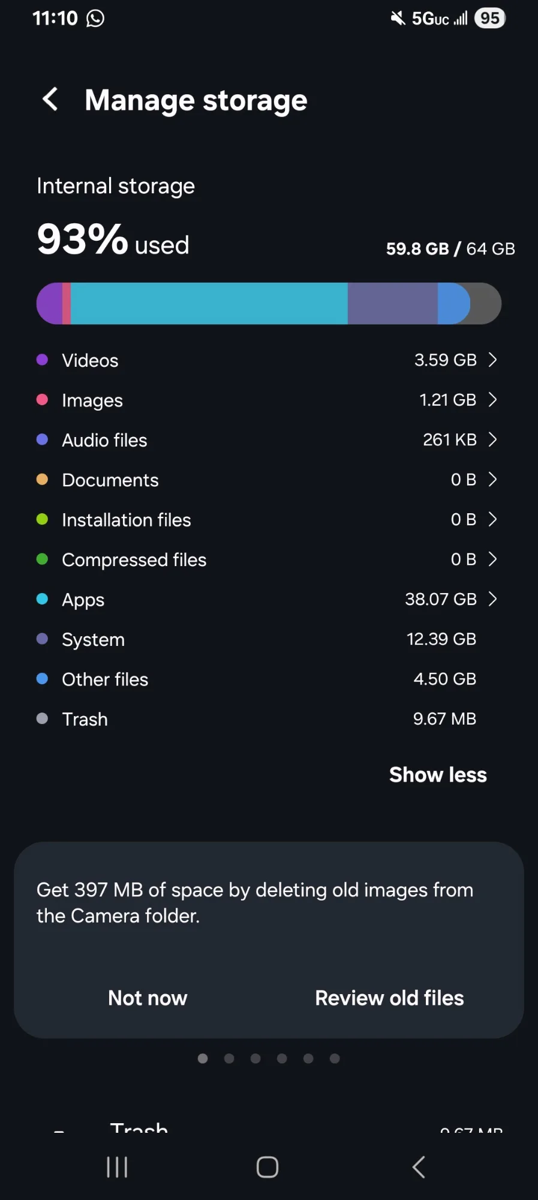This screenshot has width=538, height=1200.
Task: Open the Images category chevron
Action: (x=492, y=400)
